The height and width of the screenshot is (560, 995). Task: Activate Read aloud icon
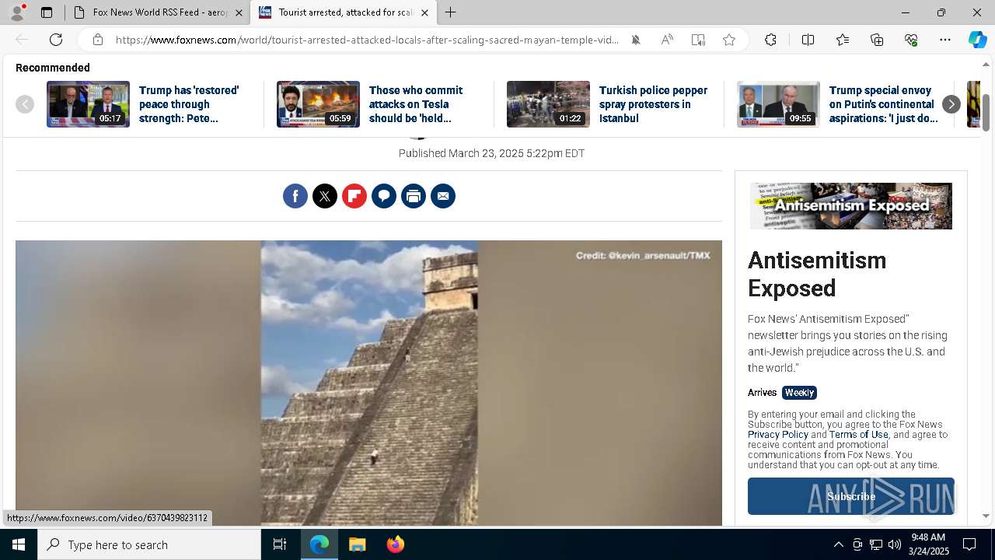pyautogui.click(x=667, y=40)
